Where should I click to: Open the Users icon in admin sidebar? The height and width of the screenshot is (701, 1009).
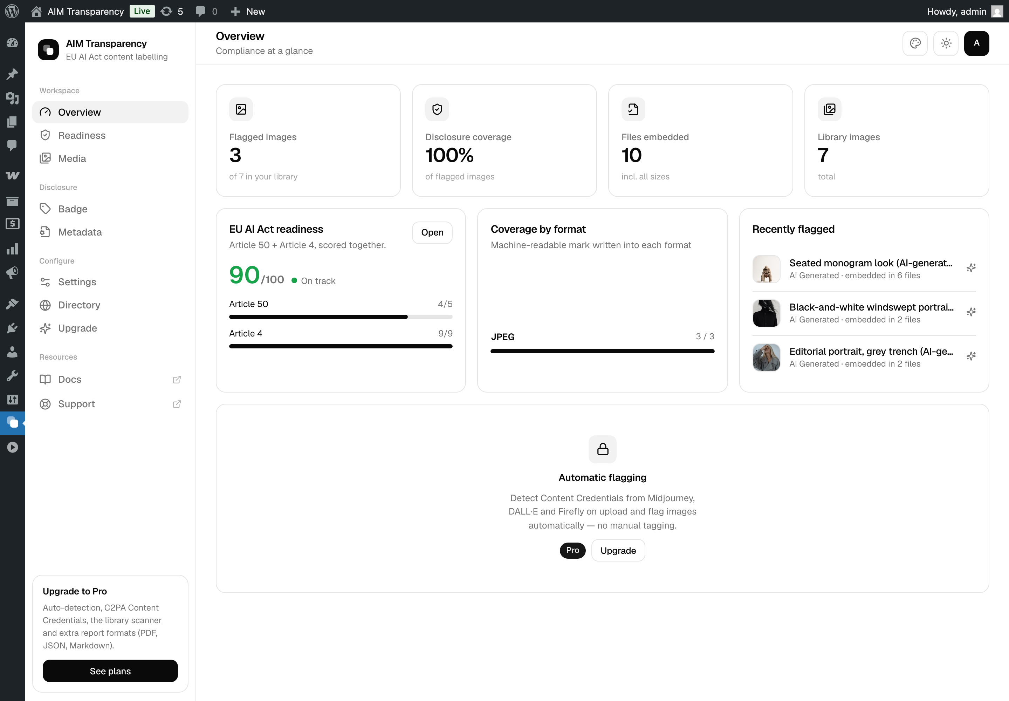(12, 352)
